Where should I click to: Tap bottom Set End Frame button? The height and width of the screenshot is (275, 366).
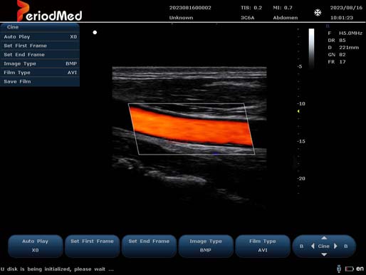tap(149, 246)
